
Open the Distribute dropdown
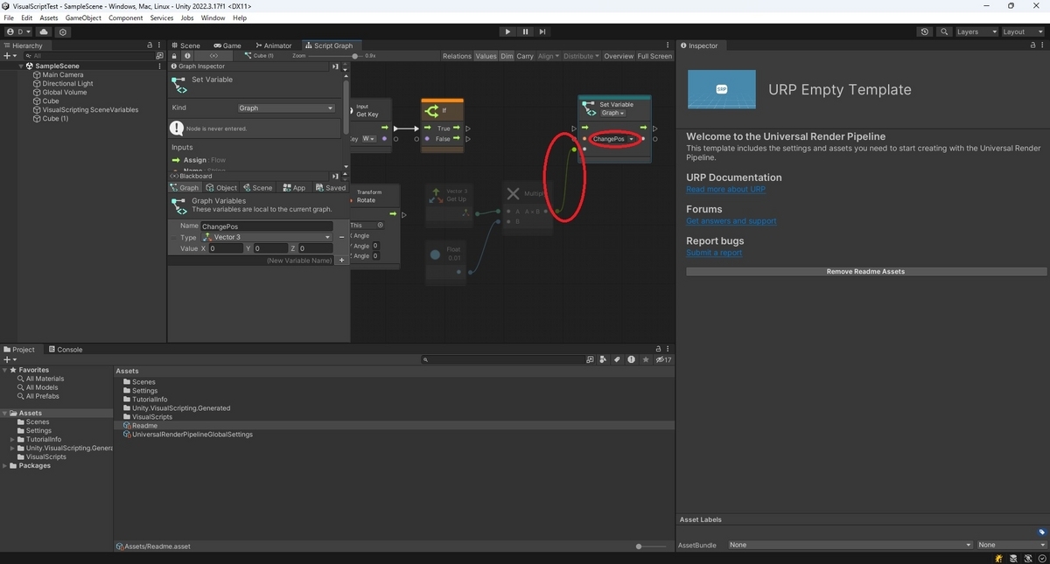tap(581, 56)
